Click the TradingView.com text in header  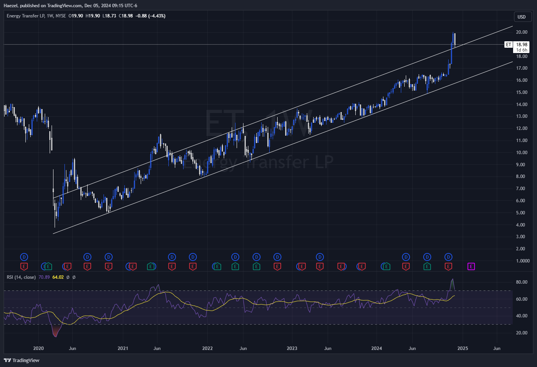[64, 6]
